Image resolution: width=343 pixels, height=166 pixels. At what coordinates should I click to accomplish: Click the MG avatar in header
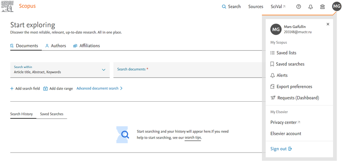(337, 6)
